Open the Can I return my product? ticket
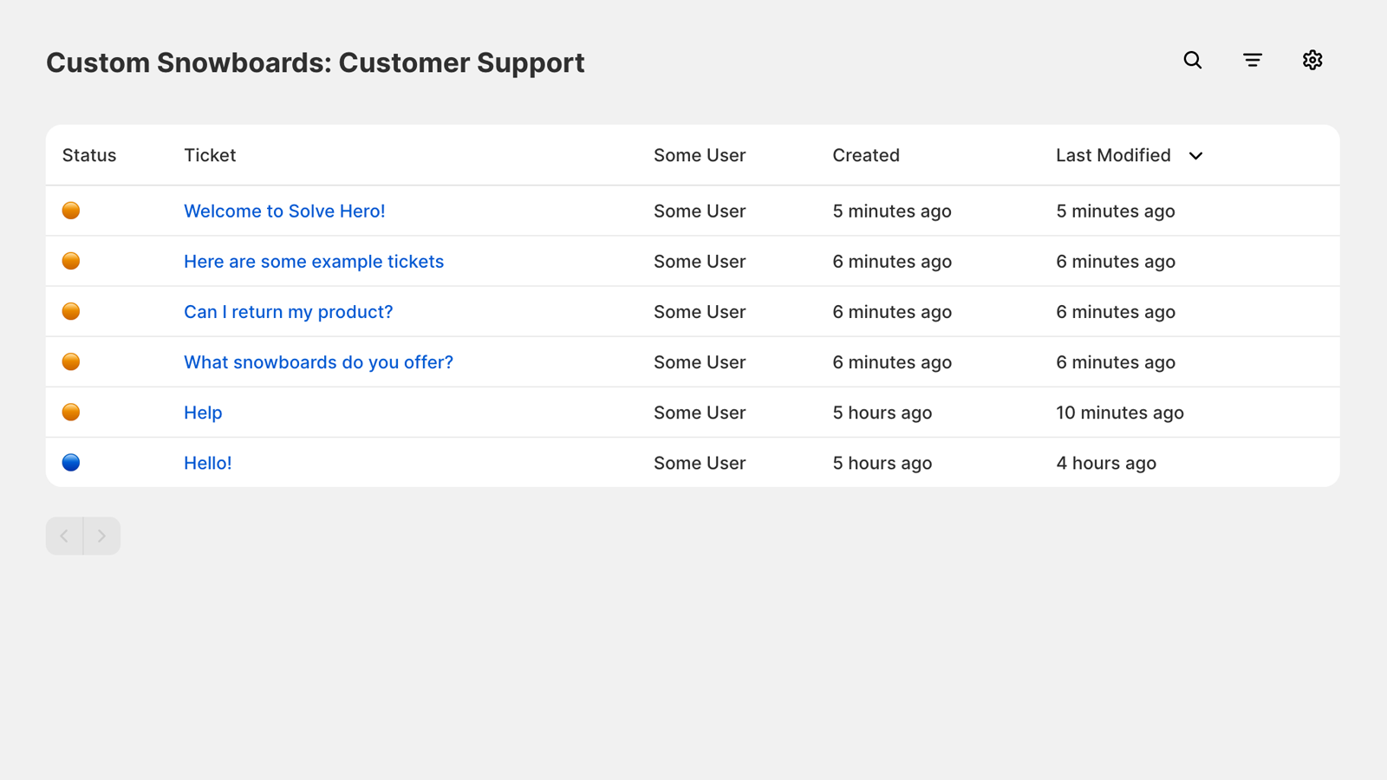 (288, 312)
